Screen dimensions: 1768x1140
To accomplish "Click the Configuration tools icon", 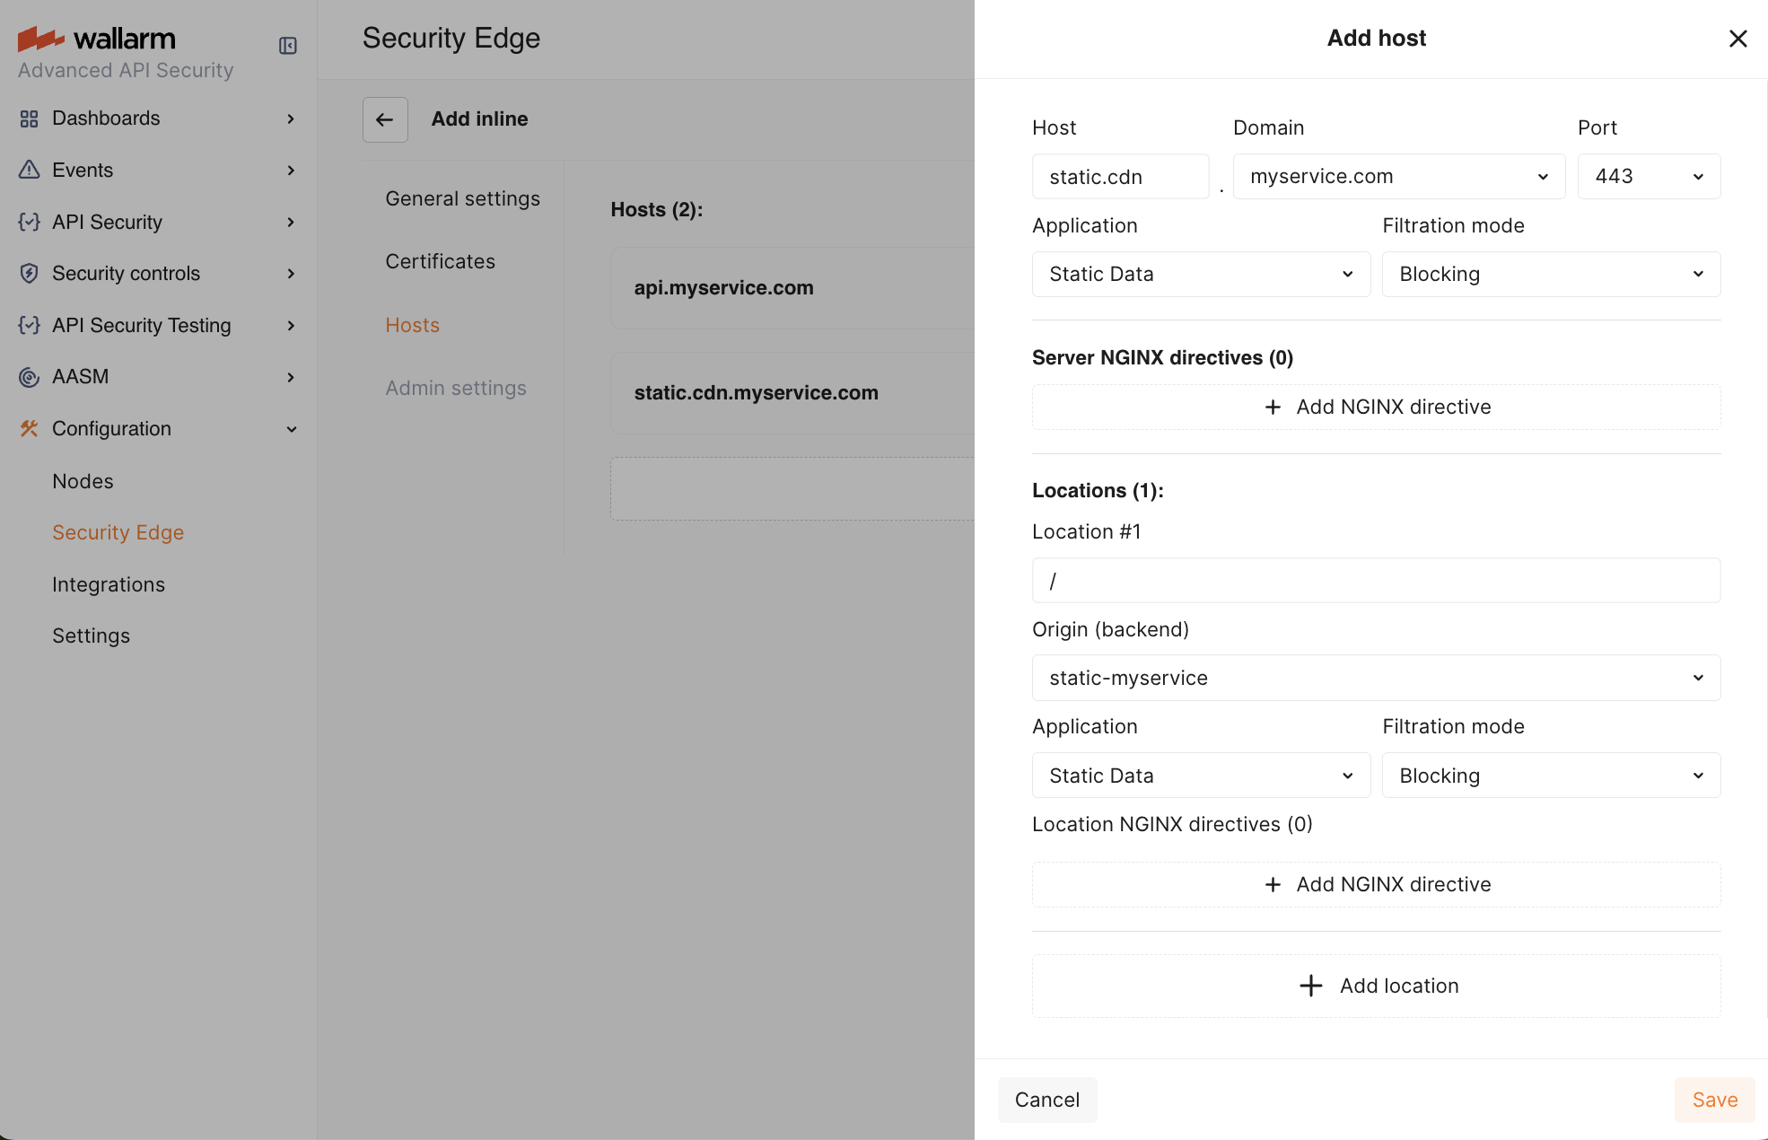I will coord(29,429).
